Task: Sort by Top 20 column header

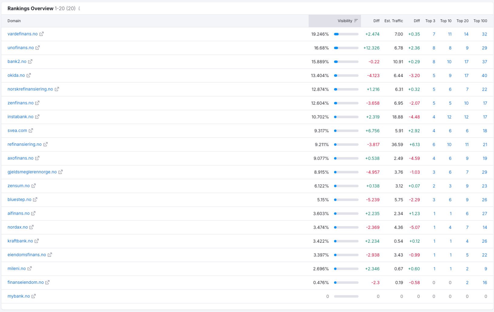Action: pyautogui.click(x=462, y=21)
